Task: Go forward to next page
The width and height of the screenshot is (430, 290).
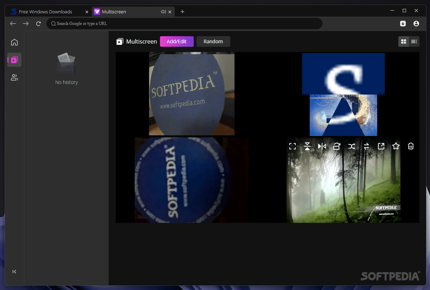Action: [26, 24]
